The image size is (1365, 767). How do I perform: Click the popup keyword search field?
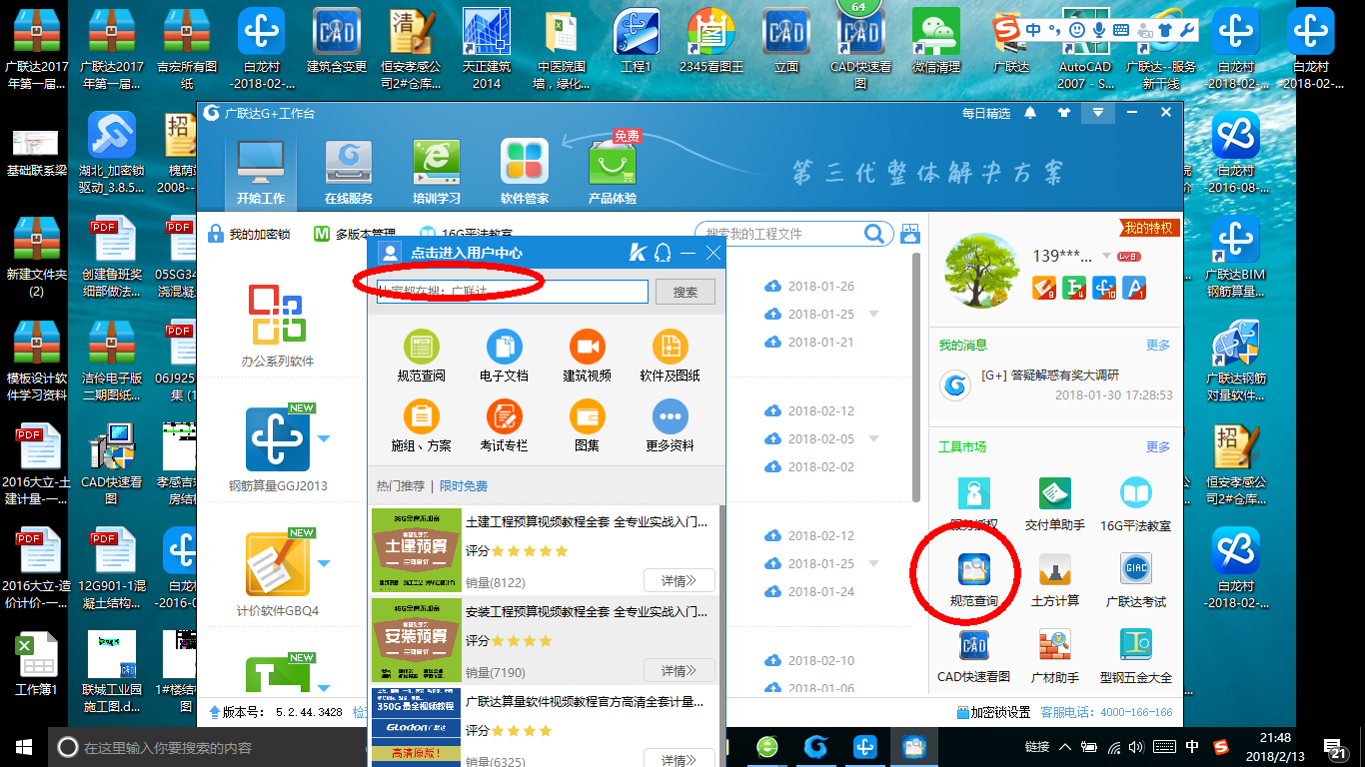point(513,292)
